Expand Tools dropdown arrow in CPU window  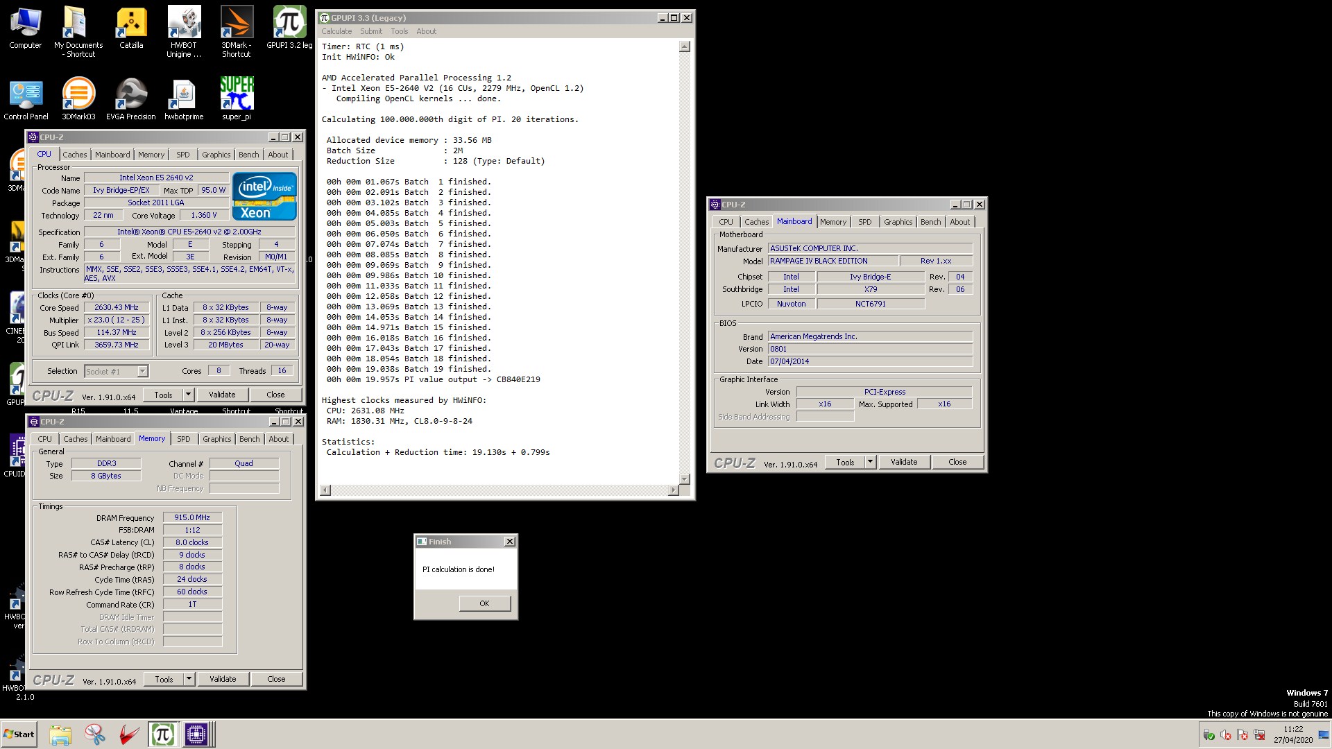point(187,395)
